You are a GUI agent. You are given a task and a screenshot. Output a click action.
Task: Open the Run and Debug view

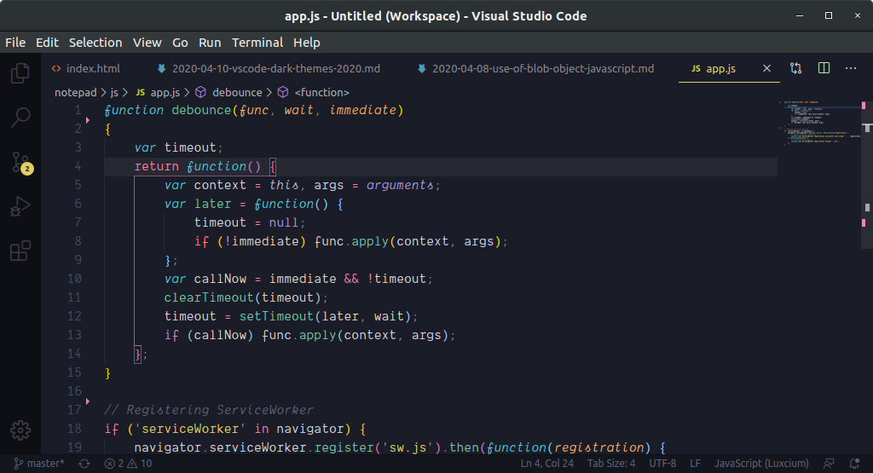(x=20, y=206)
